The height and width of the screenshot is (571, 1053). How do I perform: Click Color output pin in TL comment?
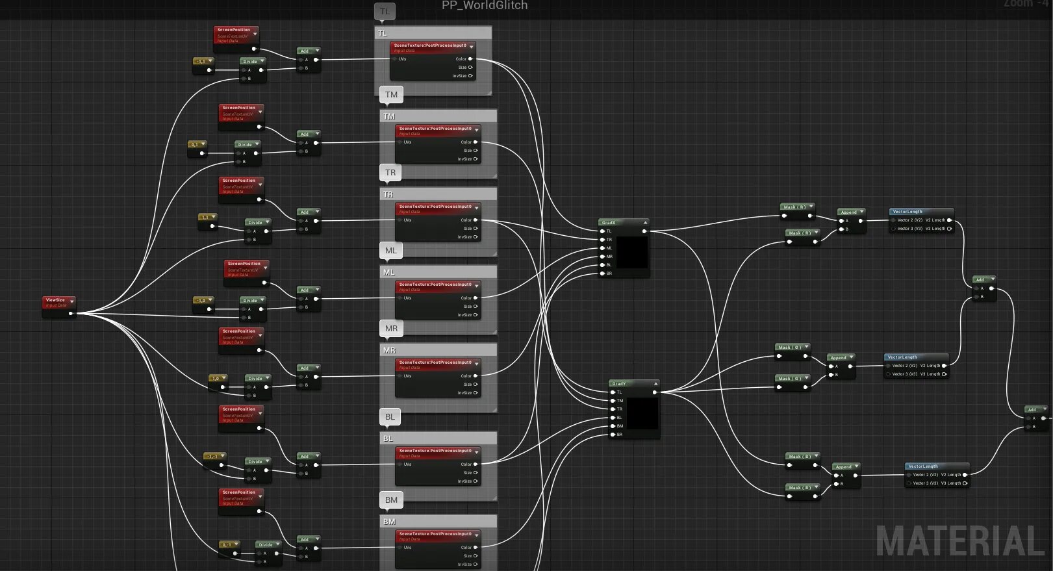point(470,59)
